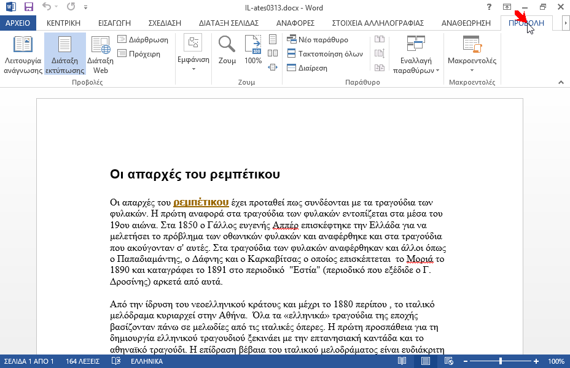570x368 pixels.
Task: Undo the last action
Action: coord(46,7)
